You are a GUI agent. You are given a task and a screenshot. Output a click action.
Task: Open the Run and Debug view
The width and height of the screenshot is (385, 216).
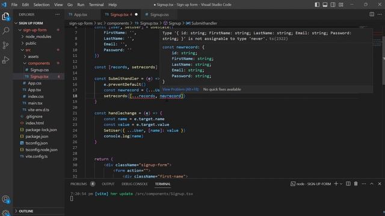[5, 60]
